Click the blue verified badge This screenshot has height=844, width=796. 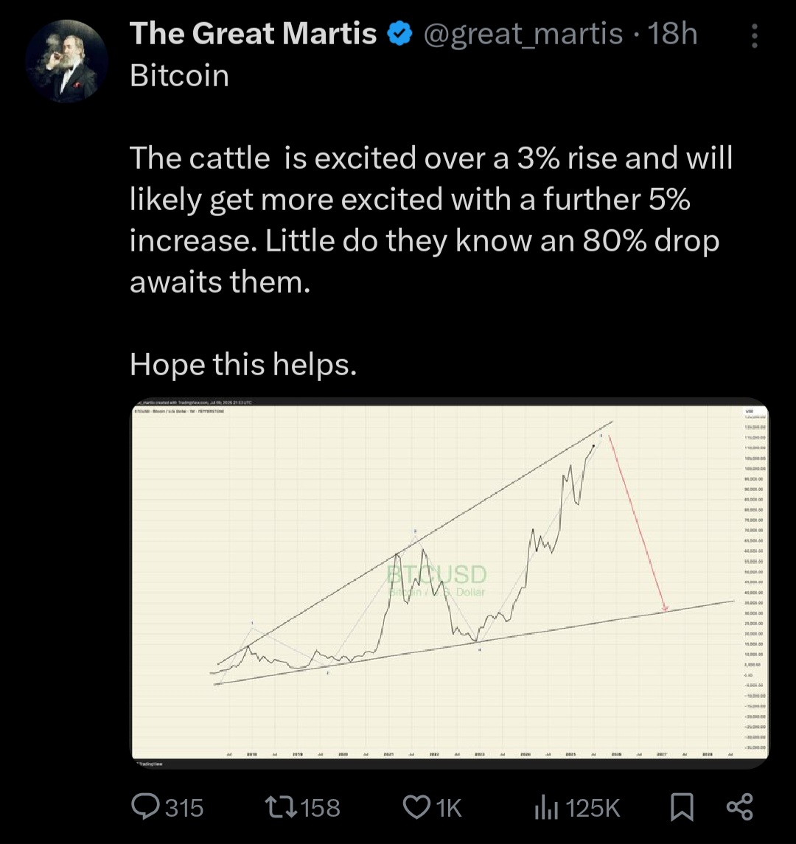point(400,33)
